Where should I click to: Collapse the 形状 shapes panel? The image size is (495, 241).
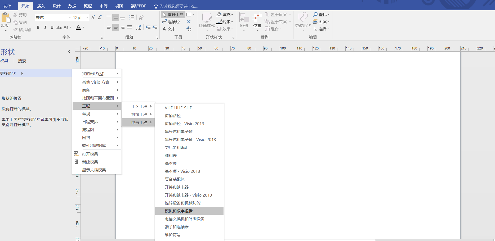tap(69, 51)
